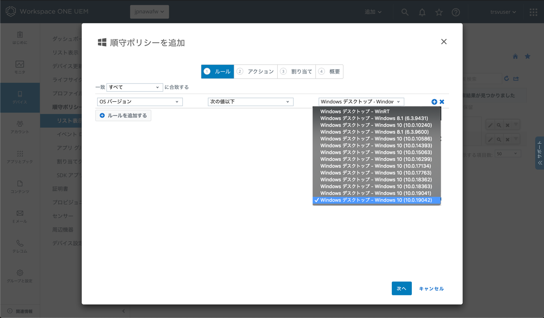Select the WinRT option
544x318 pixels.
tap(376, 111)
